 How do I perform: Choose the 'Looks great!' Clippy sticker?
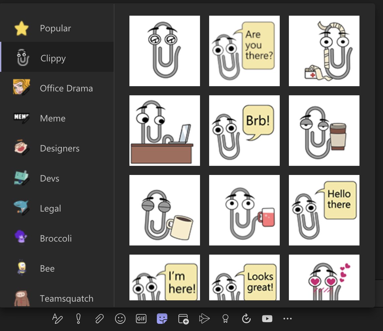(244, 277)
